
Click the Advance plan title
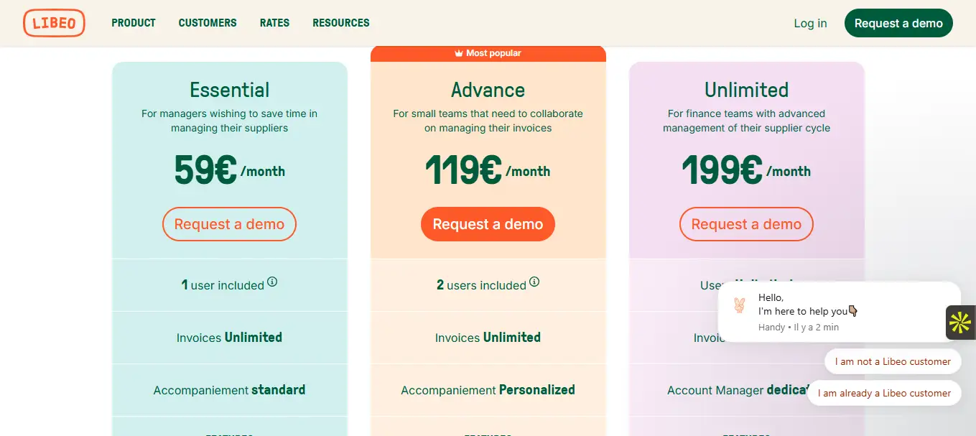coord(488,90)
